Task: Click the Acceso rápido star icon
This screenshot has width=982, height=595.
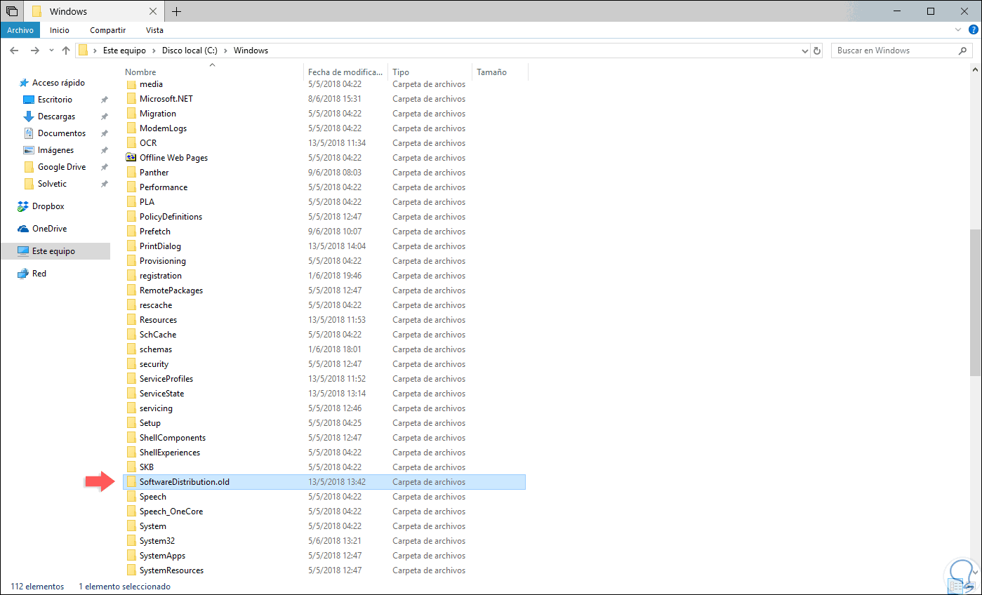Action: [x=23, y=83]
